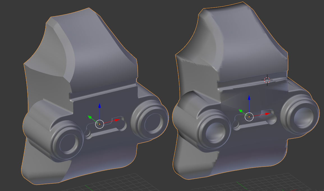Viewport: 324px width, 191px height.
Task: Click the red X-axis arrow on the right gizmo
Action: pyautogui.click(x=266, y=114)
